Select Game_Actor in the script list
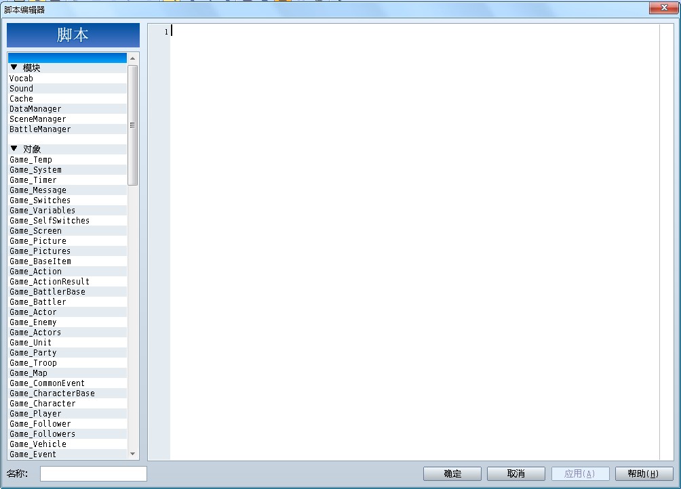The width and height of the screenshot is (681, 489). (x=68, y=312)
